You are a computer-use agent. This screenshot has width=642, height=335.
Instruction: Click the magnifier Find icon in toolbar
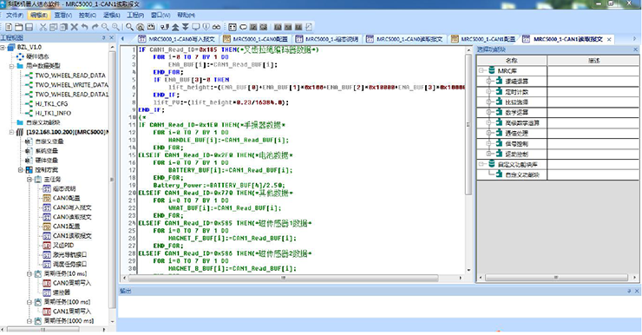tap(129, 27)
